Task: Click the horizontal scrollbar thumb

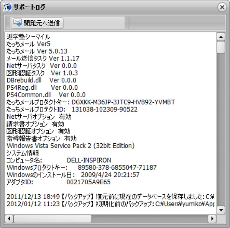Action: (53, 219)
